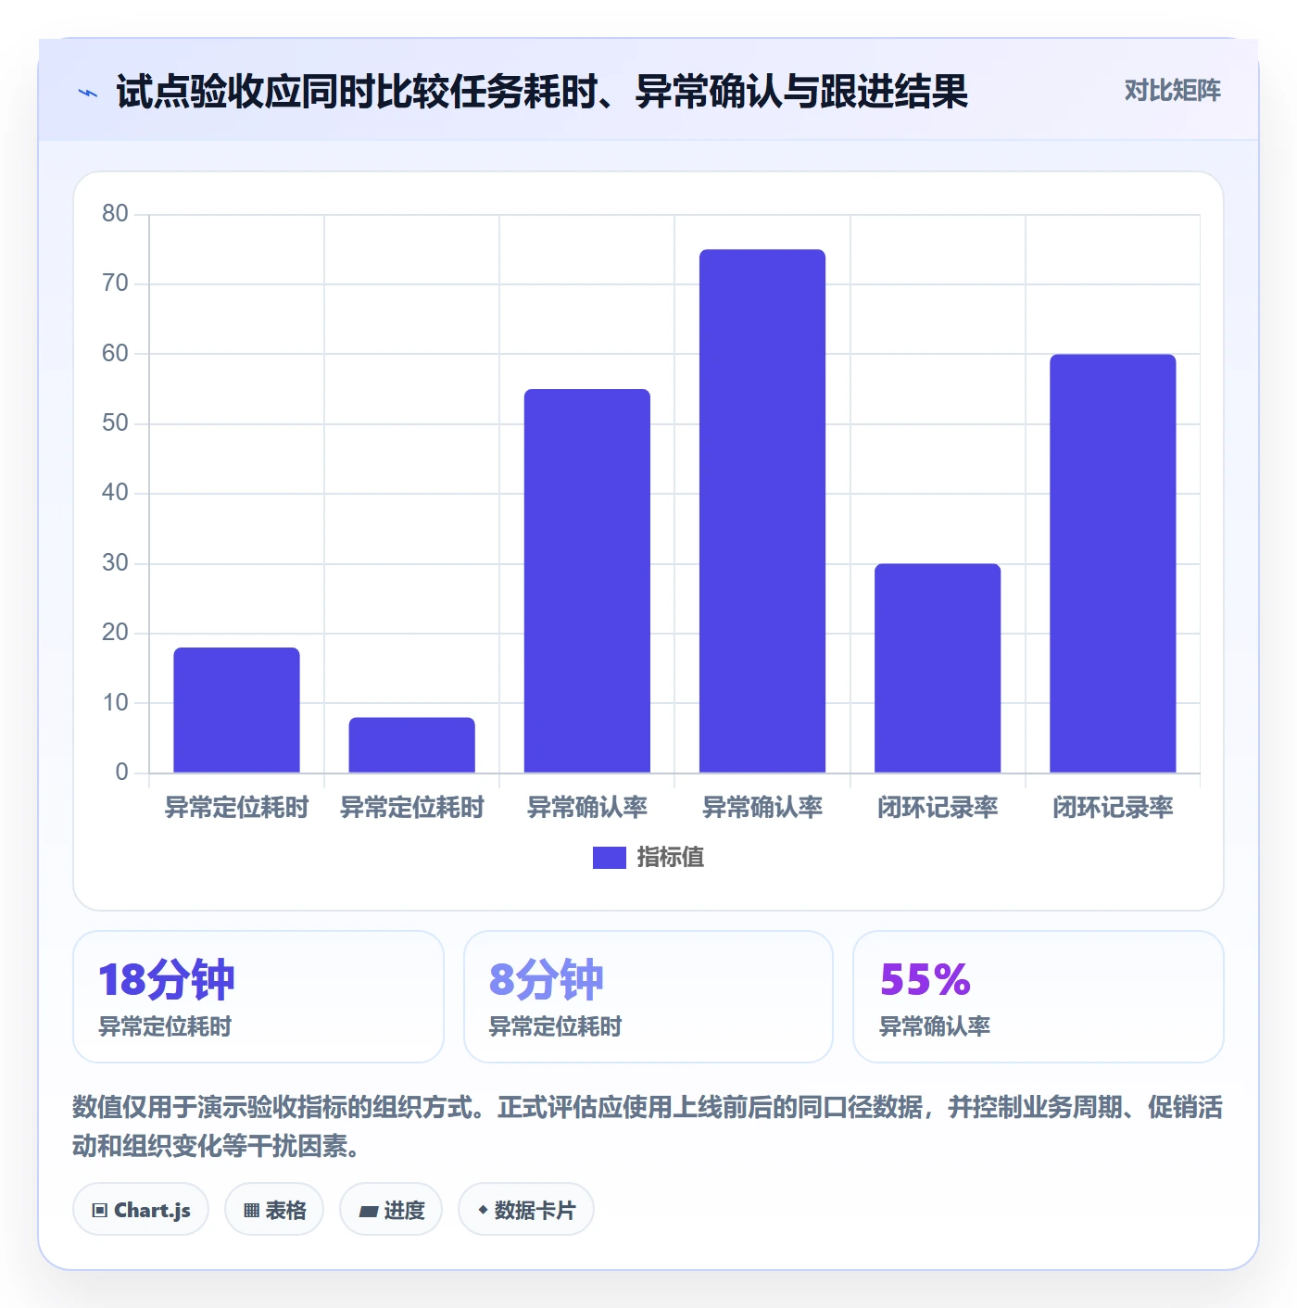
Task: Open the 55% 异常确认率 metric card
Action: [1039, 997]
